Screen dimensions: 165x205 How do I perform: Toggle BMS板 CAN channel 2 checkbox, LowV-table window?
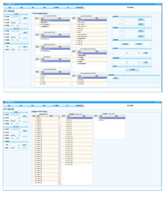(17, 25)
